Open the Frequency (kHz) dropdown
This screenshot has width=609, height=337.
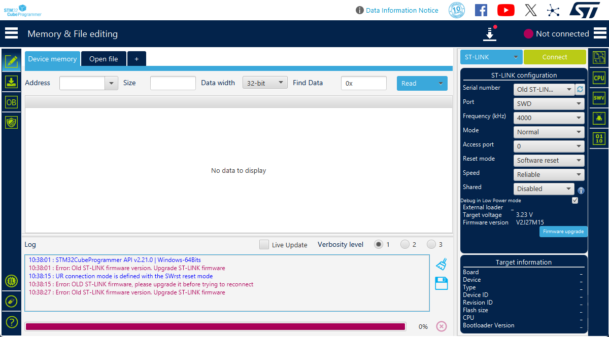point(549,118)
